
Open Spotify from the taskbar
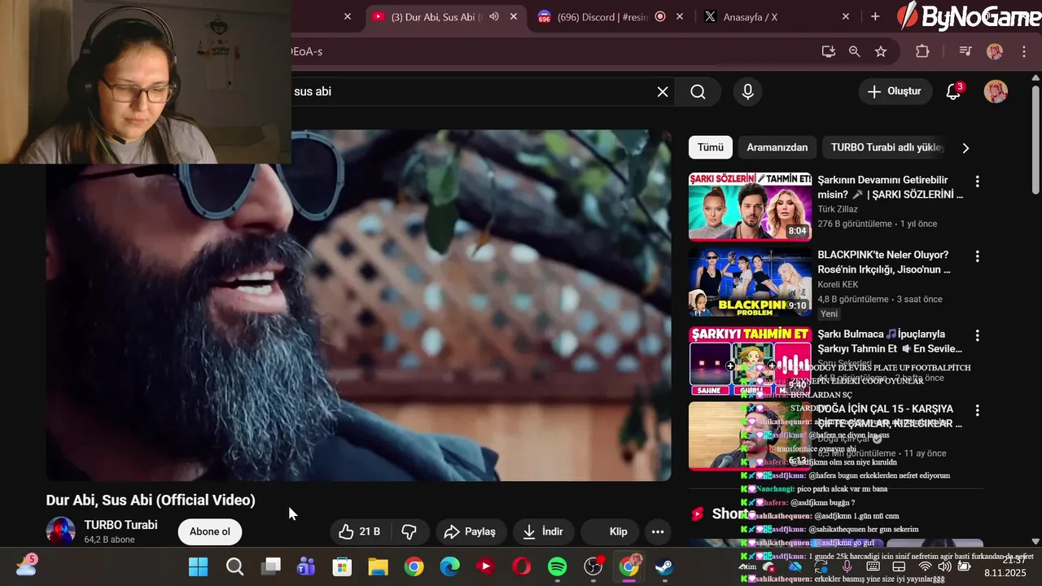557,566
